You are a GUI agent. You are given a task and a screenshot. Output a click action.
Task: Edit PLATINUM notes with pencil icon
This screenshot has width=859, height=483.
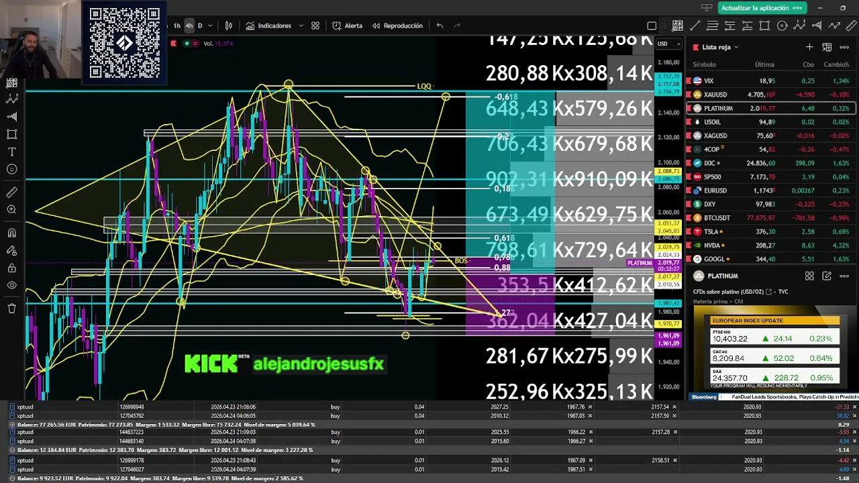click(827, 276)
